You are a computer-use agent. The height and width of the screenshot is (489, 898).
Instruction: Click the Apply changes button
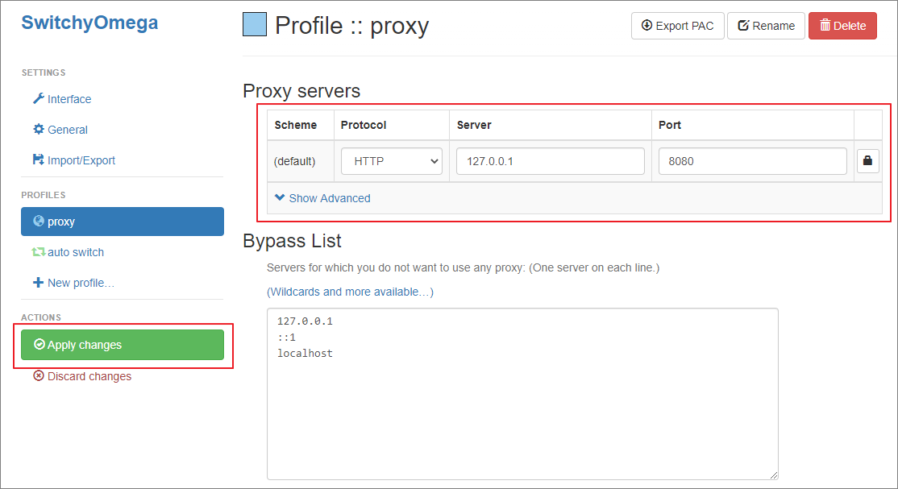[x=123, y=345]
